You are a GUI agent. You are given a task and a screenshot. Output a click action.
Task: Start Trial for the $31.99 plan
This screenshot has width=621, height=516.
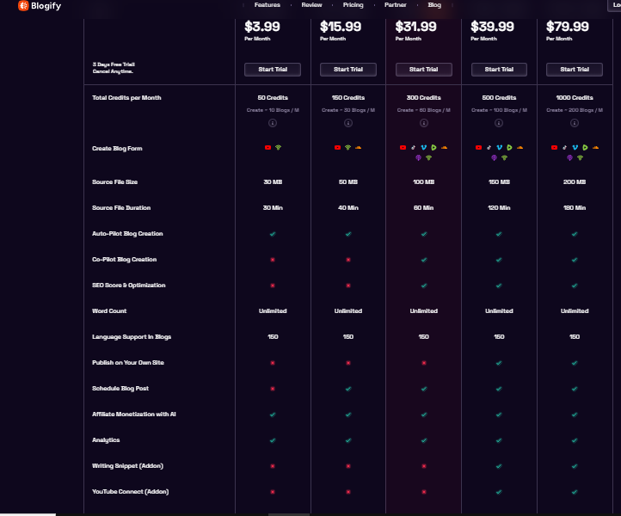[424, 70]
